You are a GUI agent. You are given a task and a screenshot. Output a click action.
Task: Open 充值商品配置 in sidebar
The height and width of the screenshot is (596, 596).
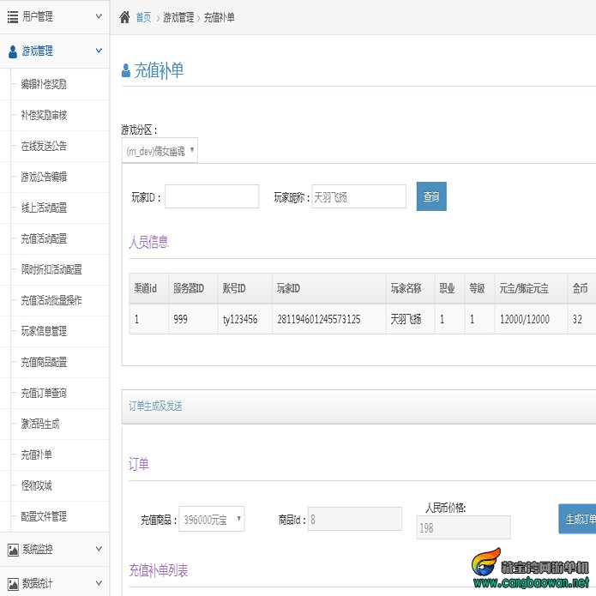click(x=44, y=362)
